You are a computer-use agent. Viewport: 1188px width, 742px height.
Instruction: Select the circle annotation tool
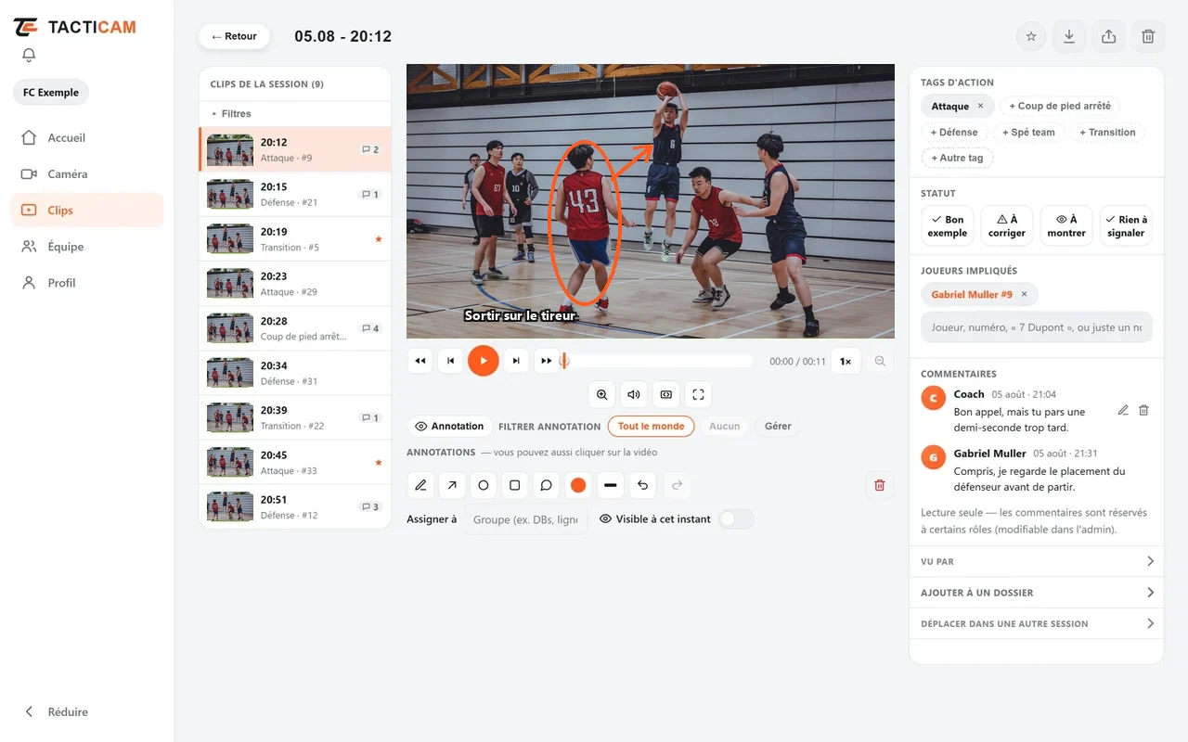point(484,485)
